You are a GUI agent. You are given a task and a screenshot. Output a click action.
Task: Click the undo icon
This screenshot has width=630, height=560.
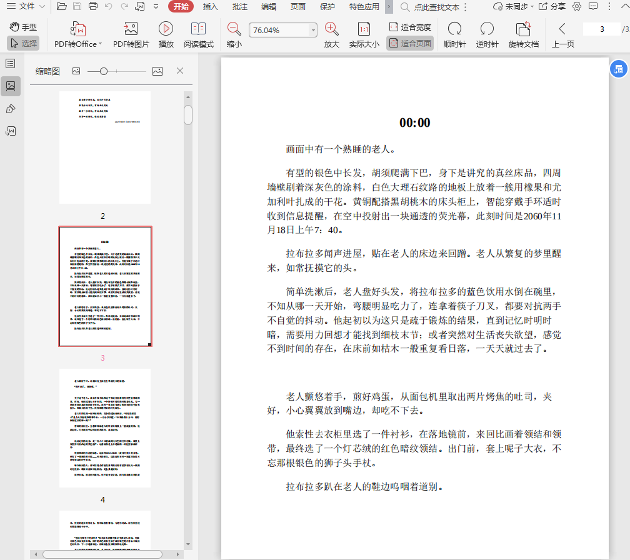(109, 6)
